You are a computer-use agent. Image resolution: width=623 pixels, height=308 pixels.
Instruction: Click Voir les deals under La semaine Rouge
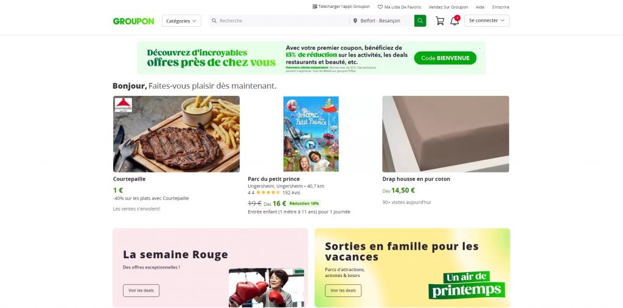(x=141, y=290)
